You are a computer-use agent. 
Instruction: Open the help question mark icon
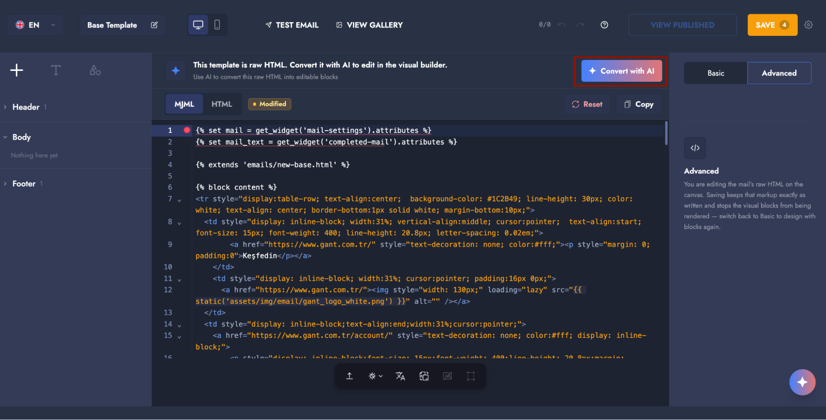click(x=604, y=25)
